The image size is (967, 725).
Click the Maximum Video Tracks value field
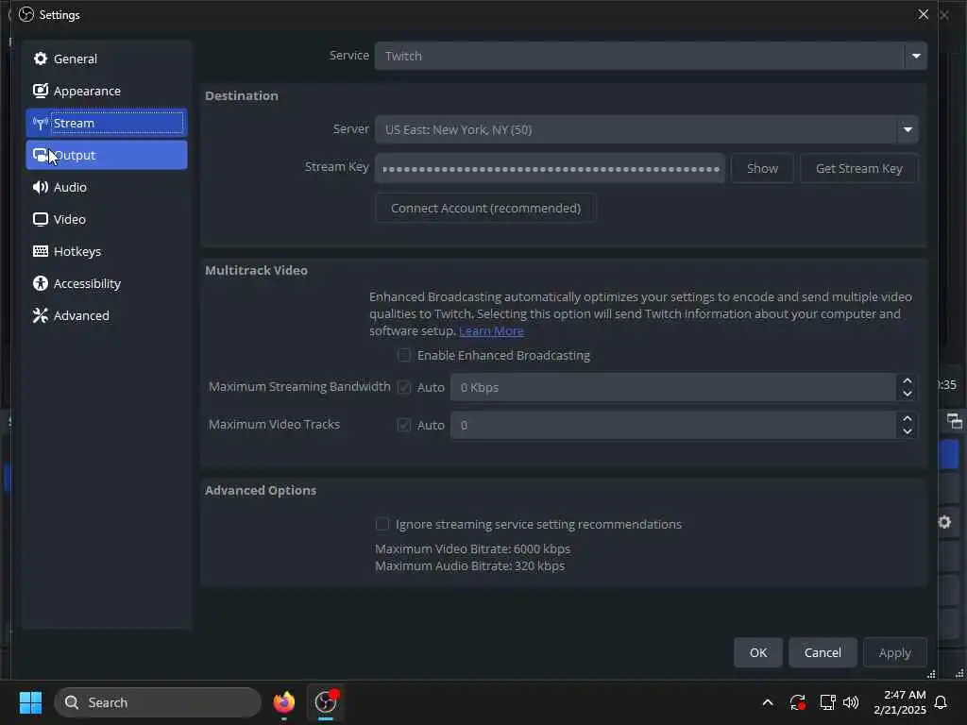click(673, 425)
